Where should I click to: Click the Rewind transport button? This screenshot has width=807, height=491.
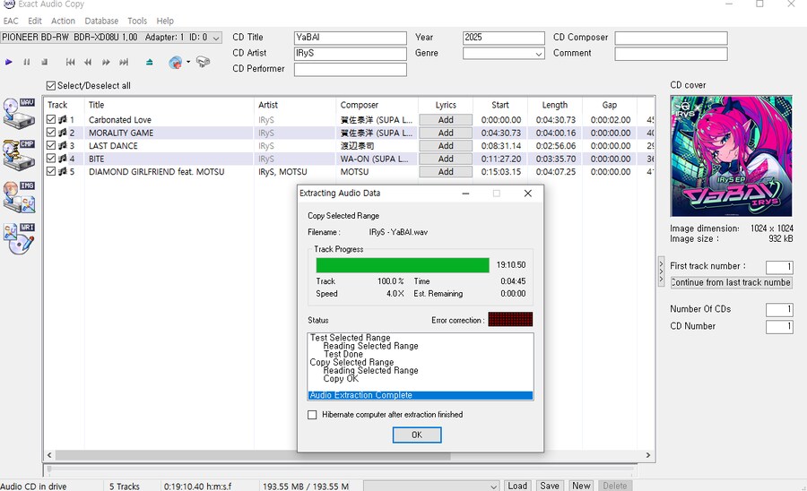tap(88, 62)
